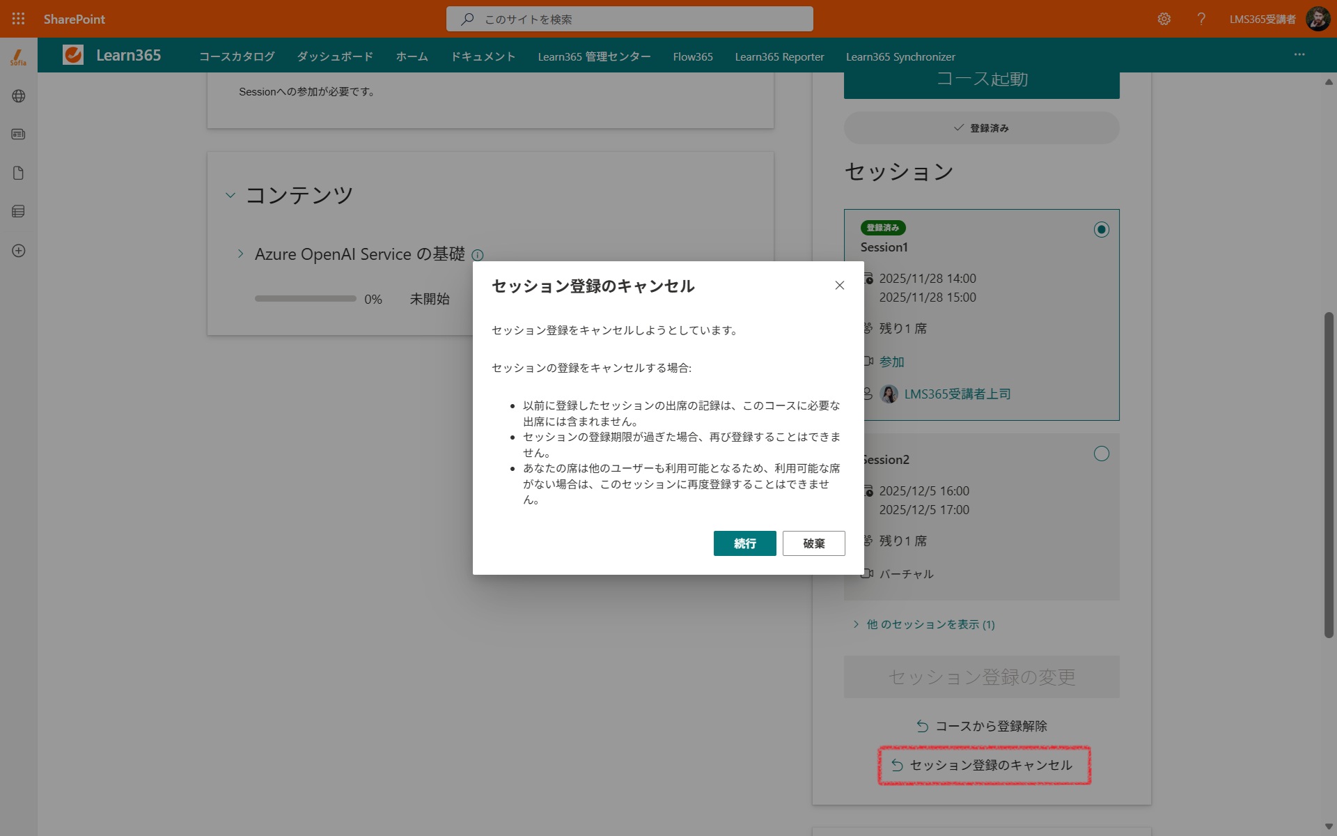Click the scrollbar down arrow

(x=1329, y=827)
